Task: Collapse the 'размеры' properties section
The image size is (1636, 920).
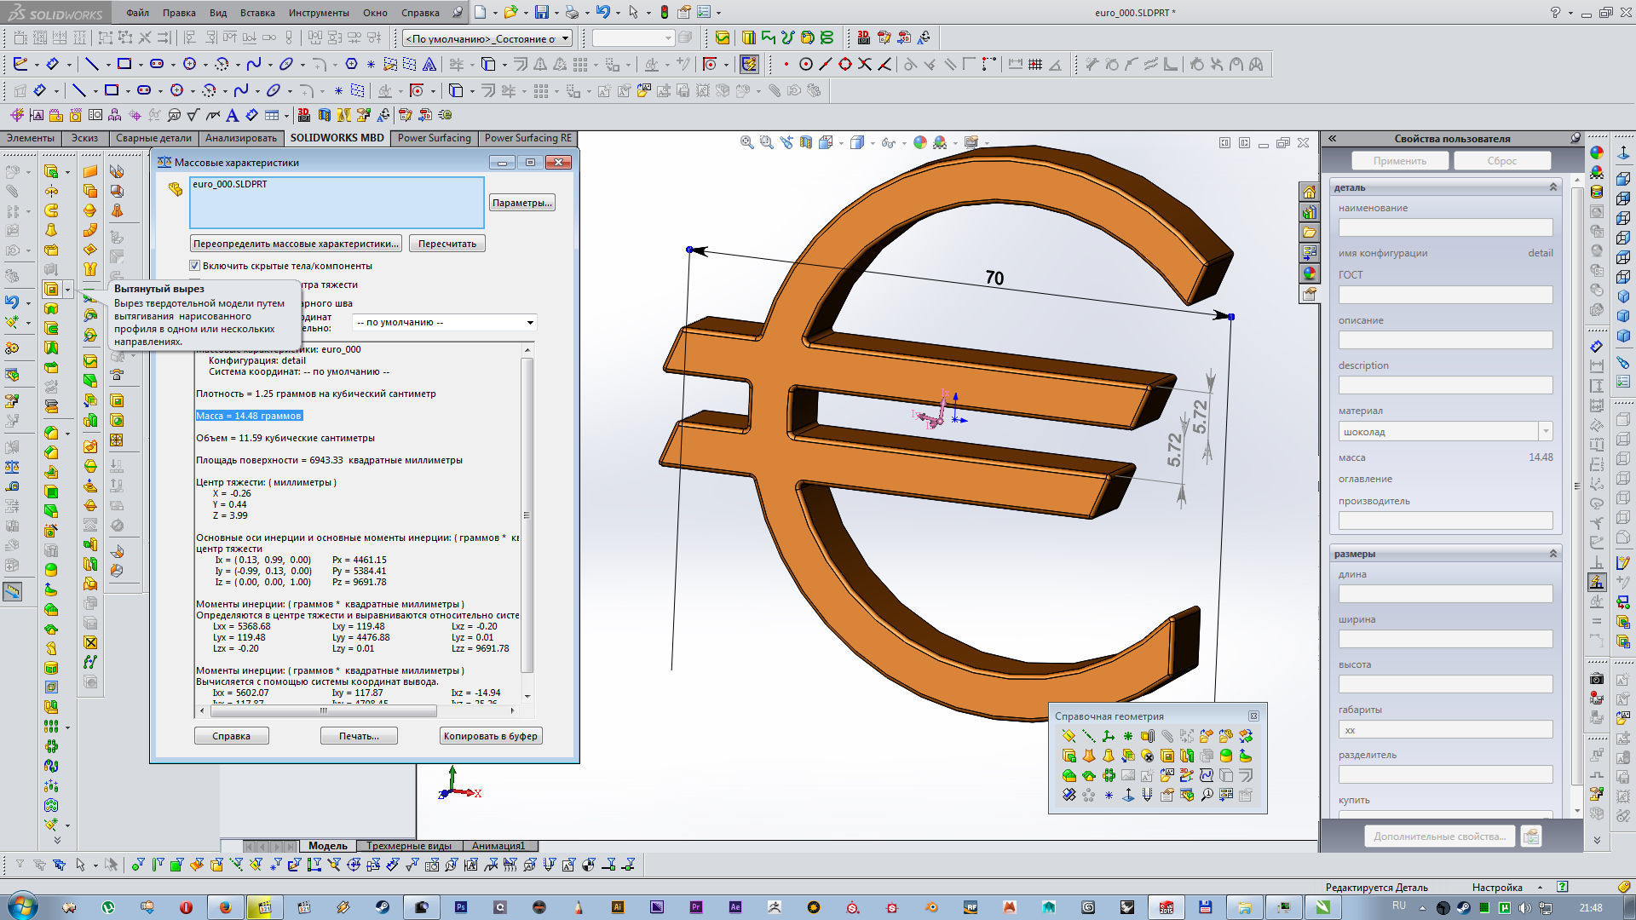Action: [1552, 554]
